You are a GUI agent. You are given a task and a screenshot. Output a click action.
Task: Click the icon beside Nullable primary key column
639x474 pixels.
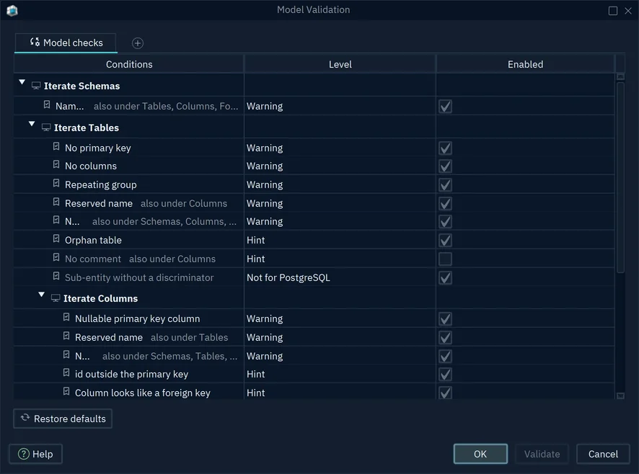[x=66, y=318]
